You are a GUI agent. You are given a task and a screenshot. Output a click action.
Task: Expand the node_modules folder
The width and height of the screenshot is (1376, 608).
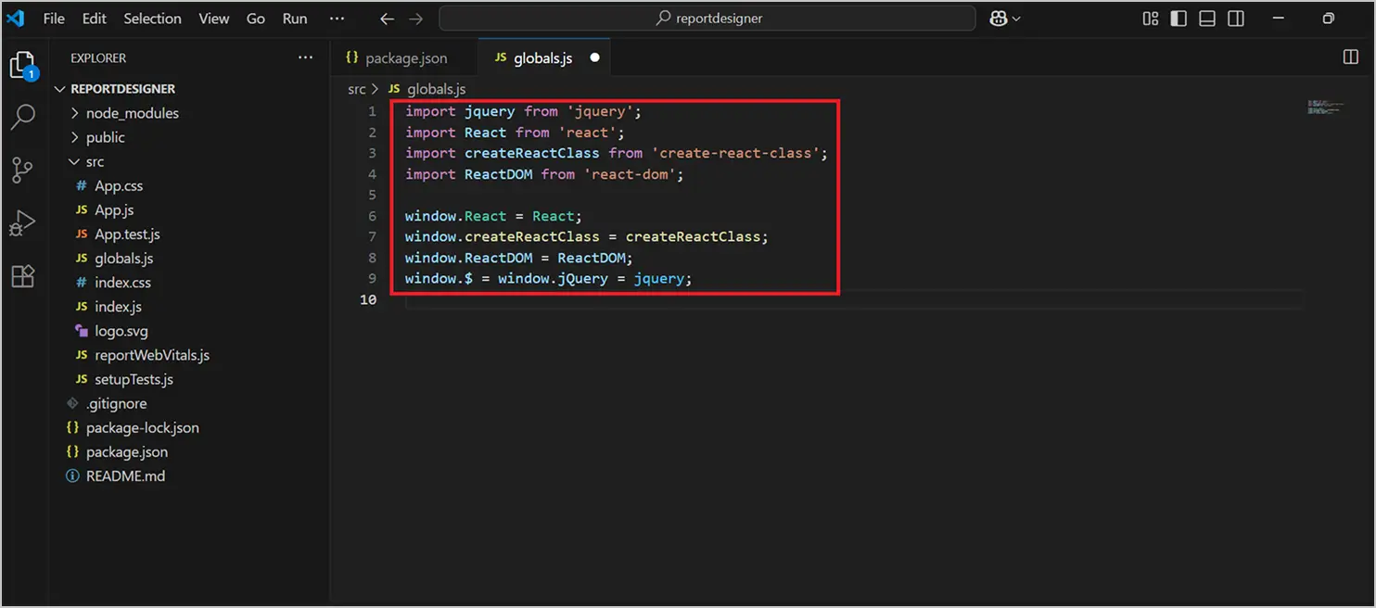point(132,113)
